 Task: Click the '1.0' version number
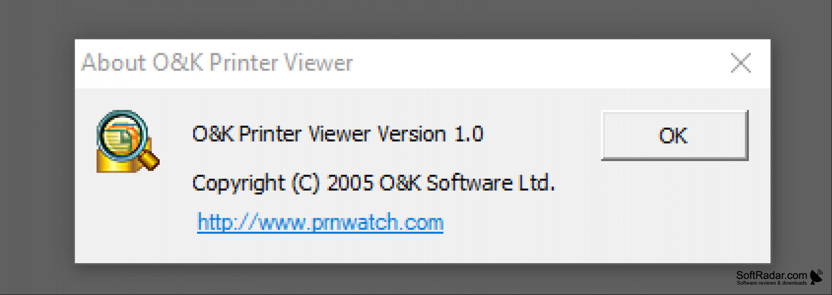[x=468, y=134]
